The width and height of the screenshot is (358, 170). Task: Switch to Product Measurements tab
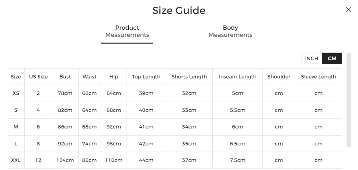click(x=127, y=31)
